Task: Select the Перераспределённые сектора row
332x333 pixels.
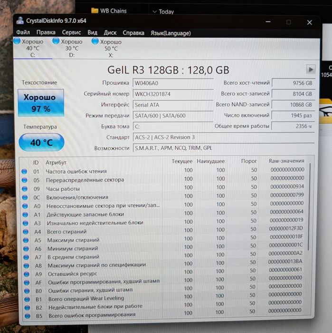Action: 163,179
